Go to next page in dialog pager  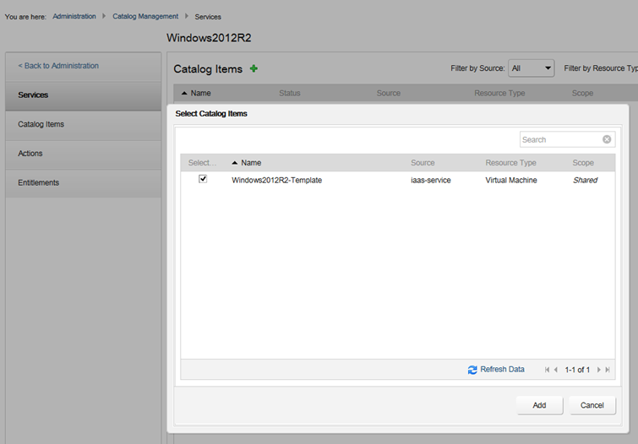[x=598, y=370]
